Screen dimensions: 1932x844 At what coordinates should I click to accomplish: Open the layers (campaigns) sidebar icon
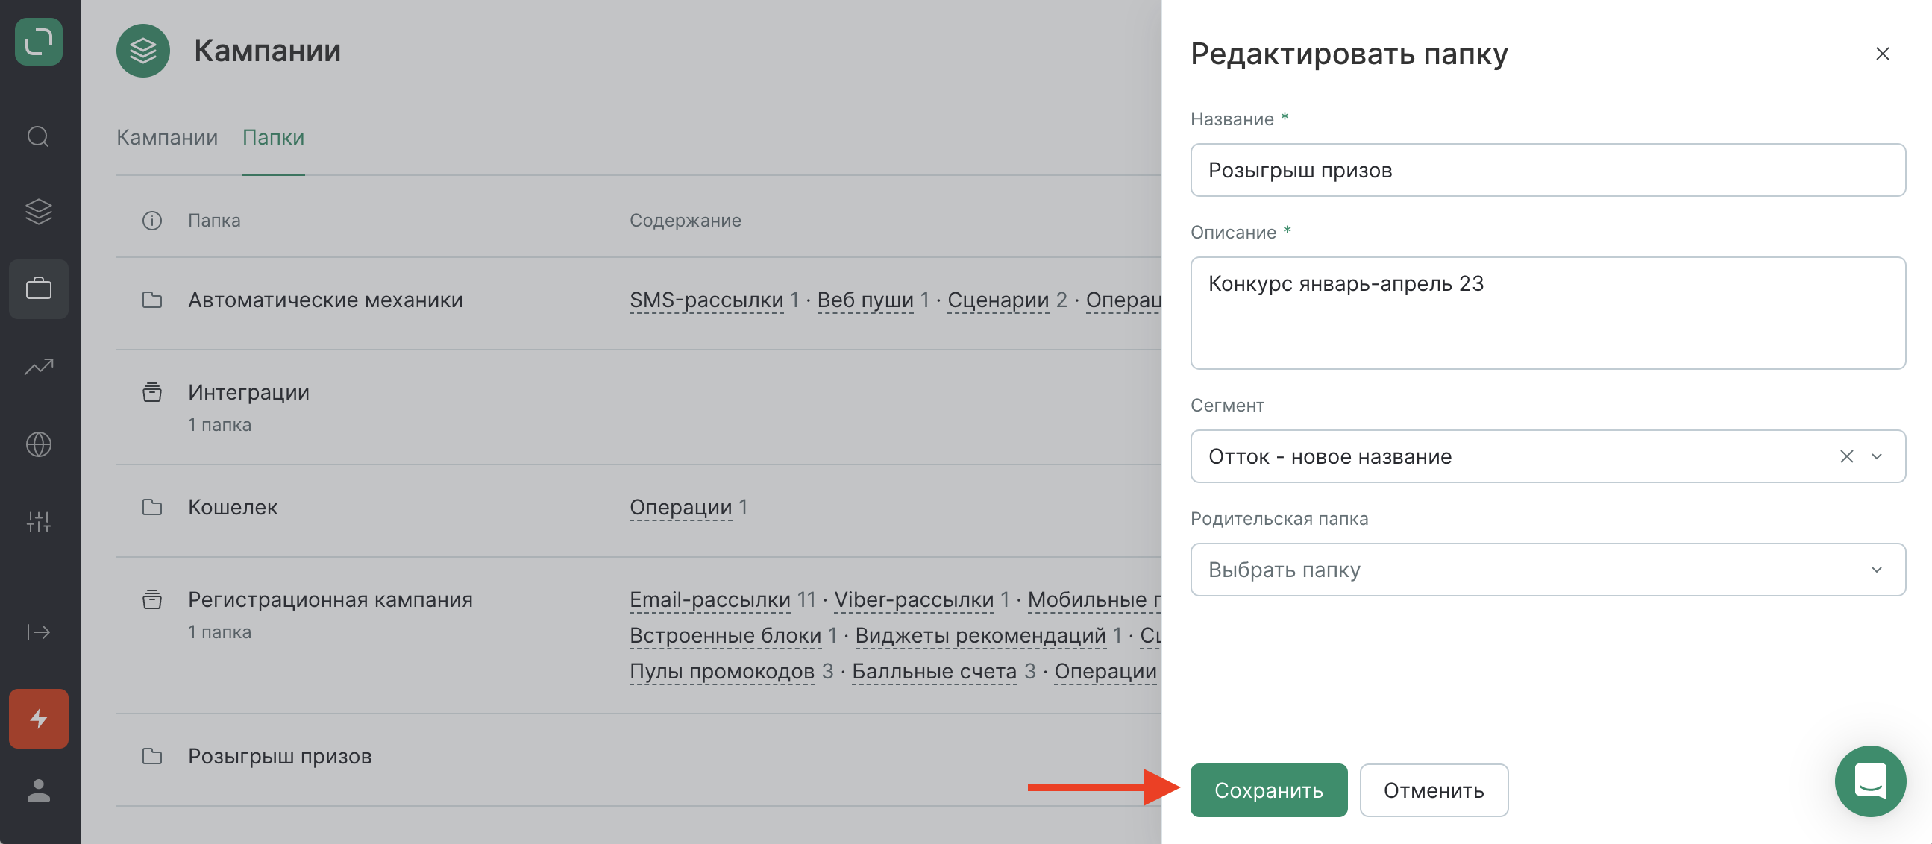coord(38,212)
